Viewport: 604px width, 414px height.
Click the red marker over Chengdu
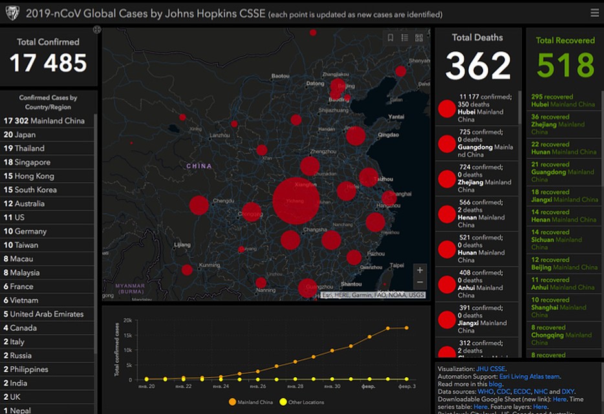pos(199,205)
